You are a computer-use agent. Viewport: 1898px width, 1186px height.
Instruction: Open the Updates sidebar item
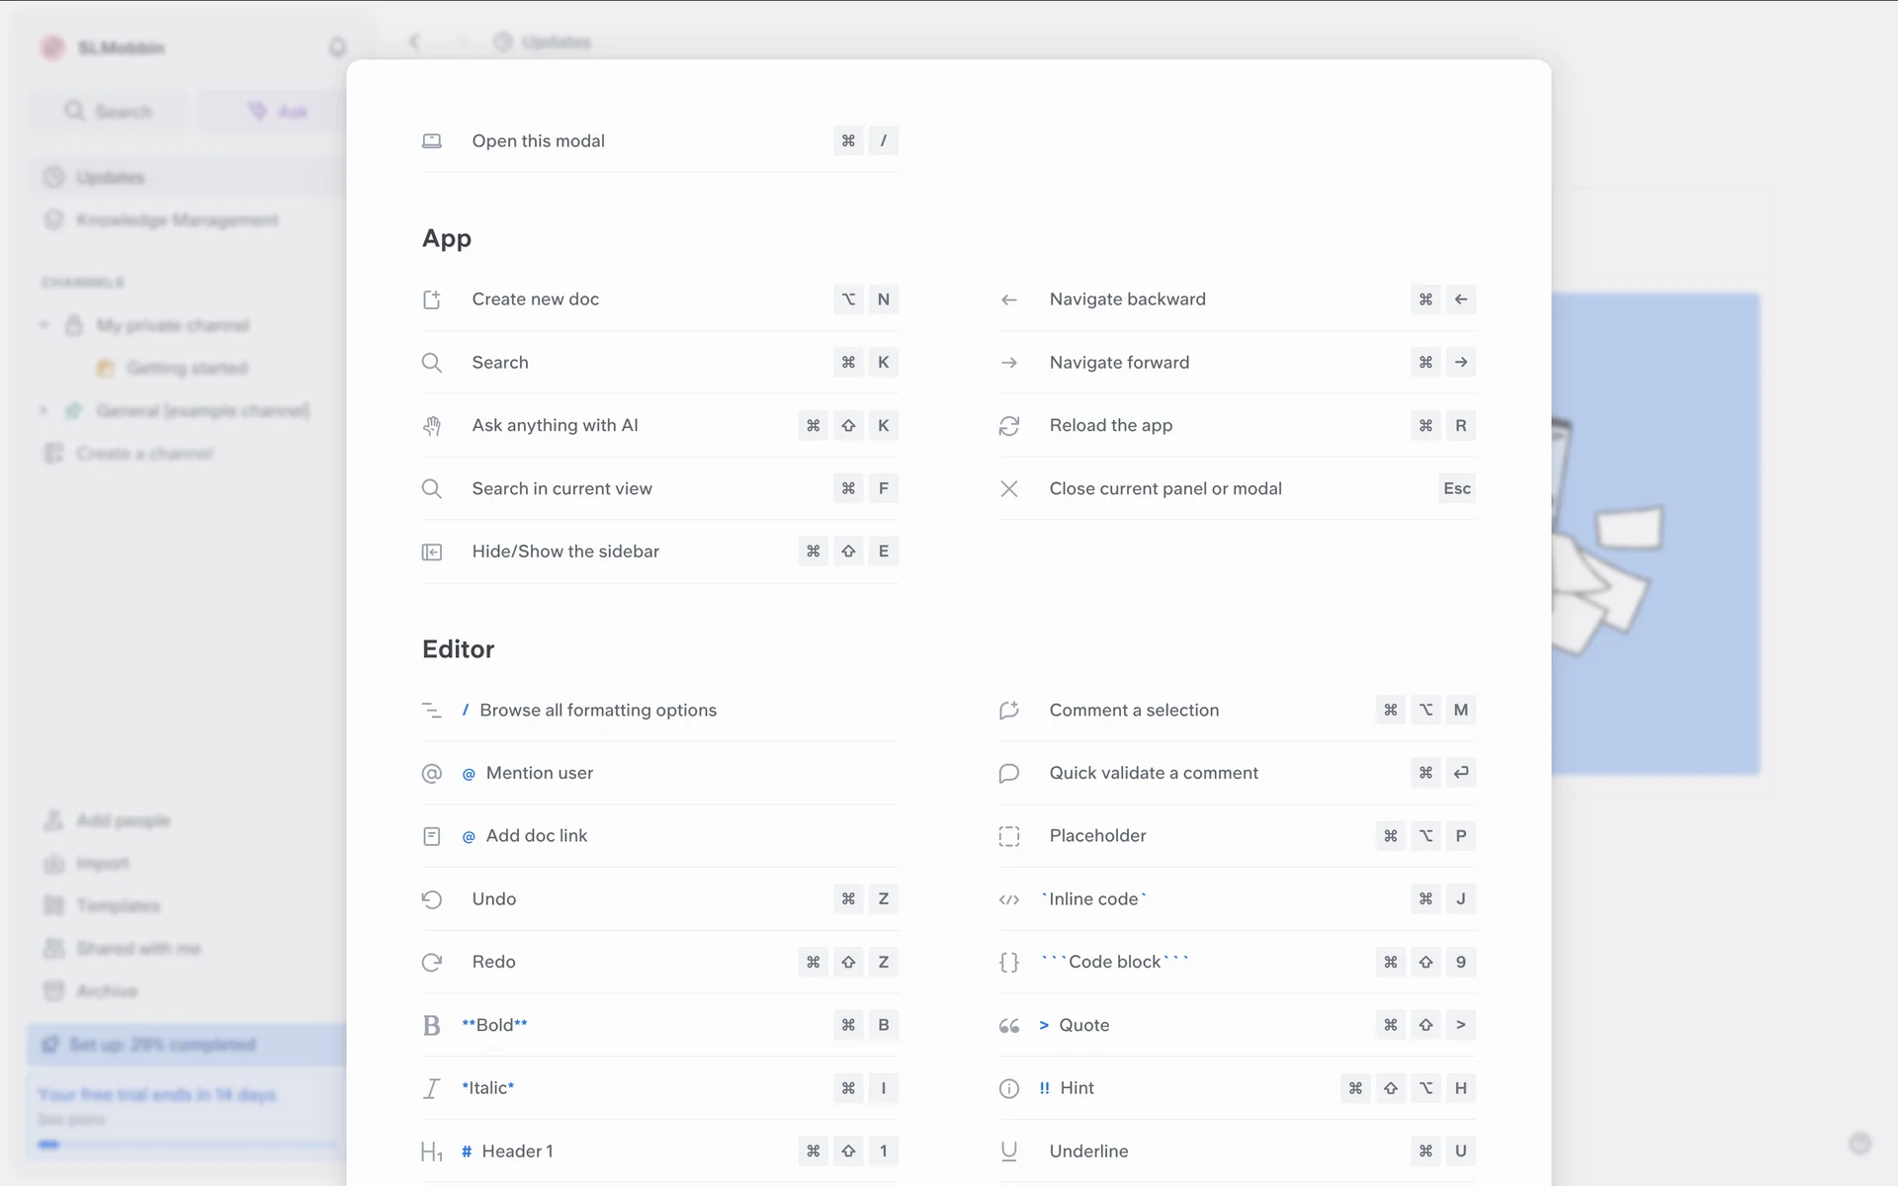(x=110, y=178)
